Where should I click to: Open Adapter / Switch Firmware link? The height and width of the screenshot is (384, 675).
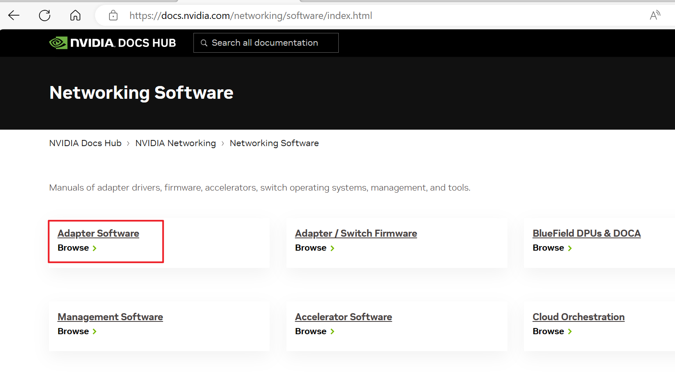tap(356, 233)
